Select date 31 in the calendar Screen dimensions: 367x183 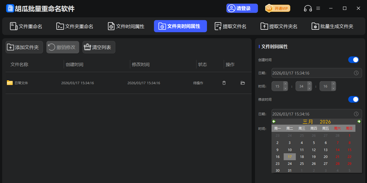(289, 170)
